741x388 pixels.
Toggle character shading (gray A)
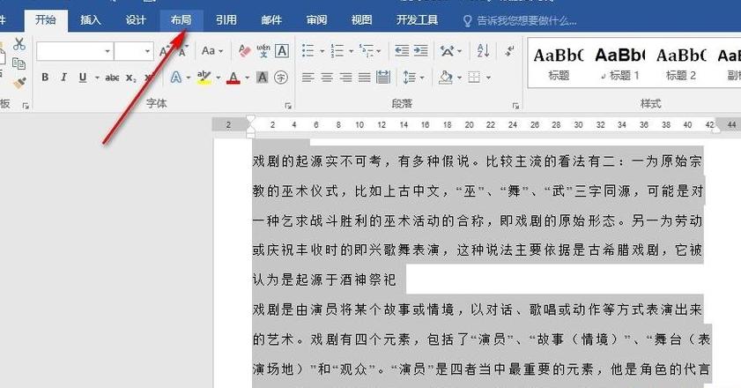click(x=263, y=77)
